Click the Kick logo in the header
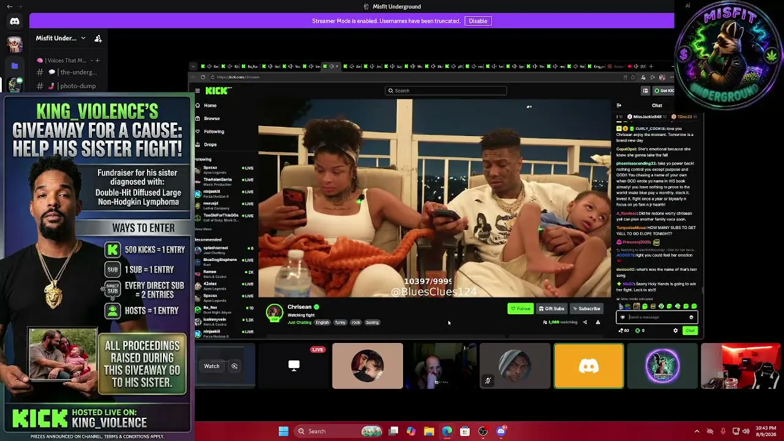 [218, 91]
